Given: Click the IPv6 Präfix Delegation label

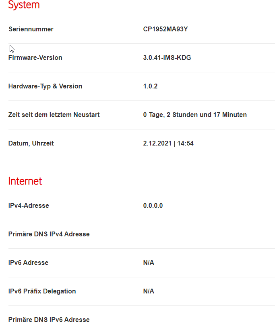Looking at the screenshot, I should (x=42, y=291).
